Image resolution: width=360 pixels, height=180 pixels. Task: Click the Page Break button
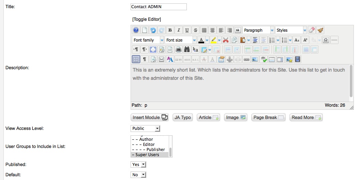point(268,117)
